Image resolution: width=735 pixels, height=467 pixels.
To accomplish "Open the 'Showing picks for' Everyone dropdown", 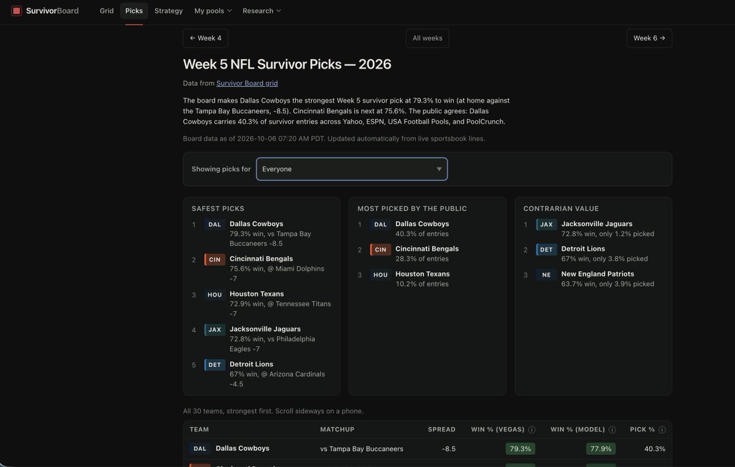I will click(x=352, y=169).
